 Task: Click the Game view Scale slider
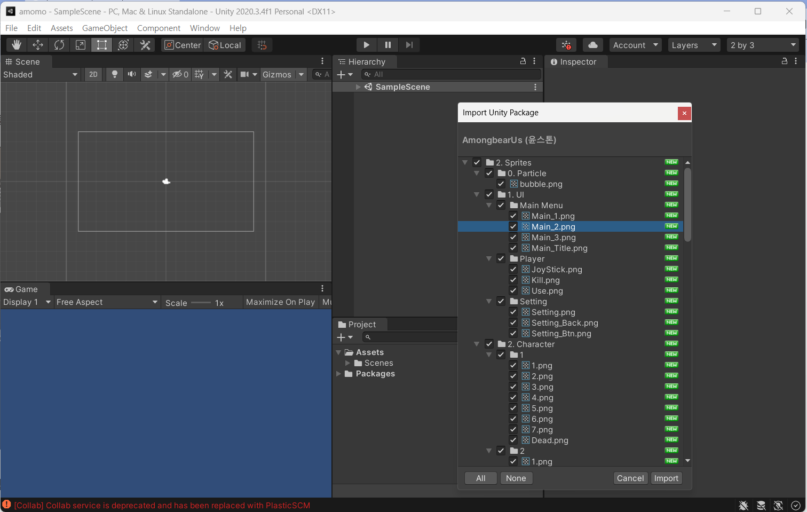201,303
